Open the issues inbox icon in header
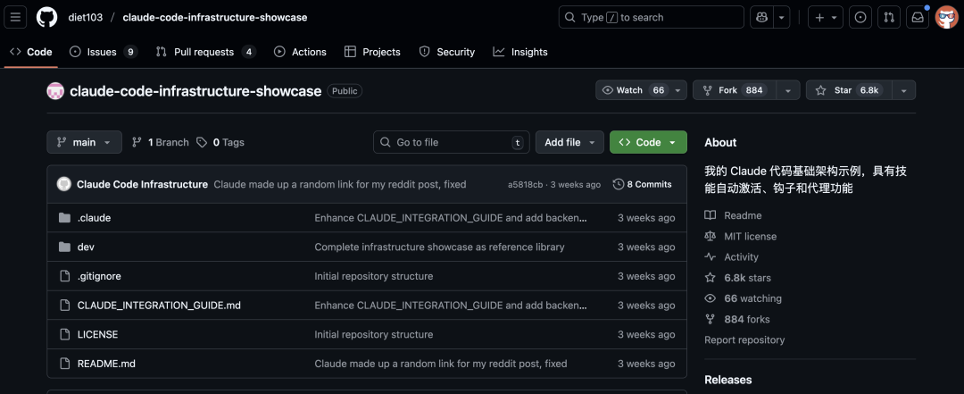Image resolution: width=964 pixels, height=394 pixels. tap(860, 17)
